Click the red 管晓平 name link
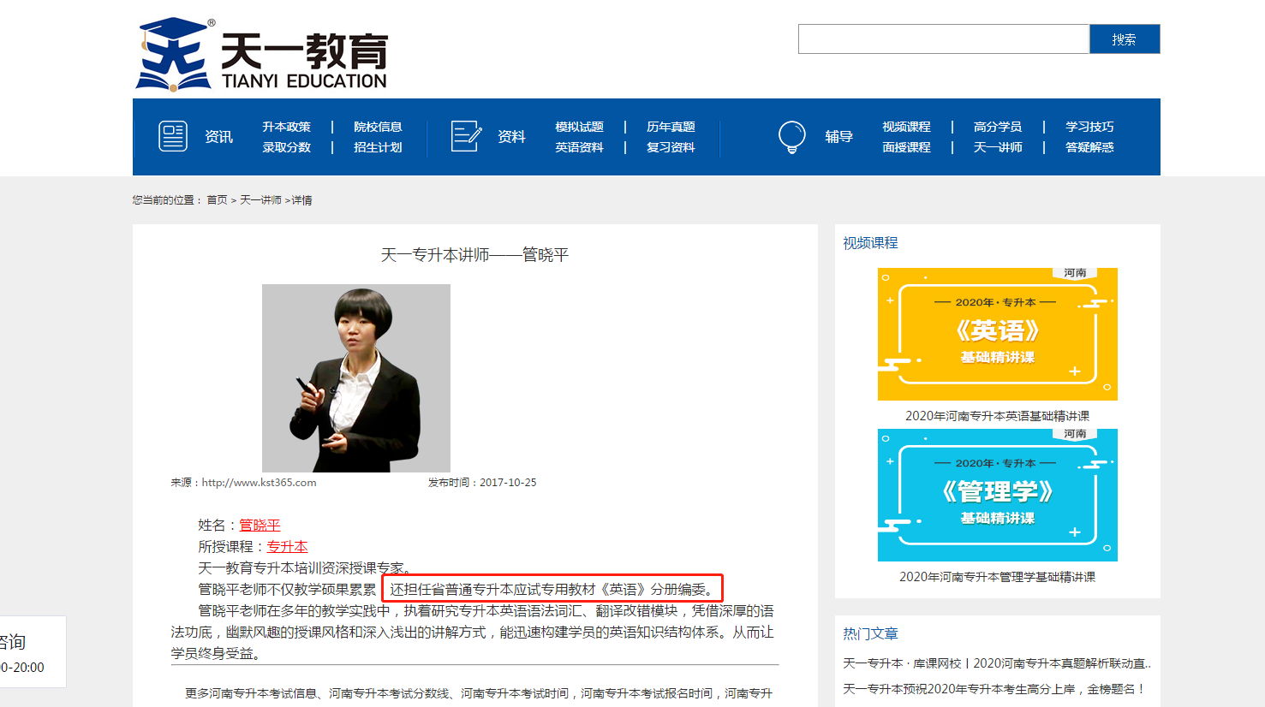The width and height of the screenshot is (1265, 707). [x=260, y=525]
